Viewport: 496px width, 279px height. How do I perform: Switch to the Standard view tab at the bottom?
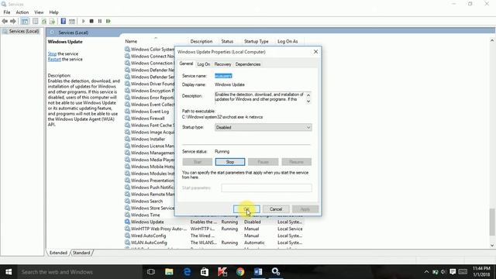point(81,253)
